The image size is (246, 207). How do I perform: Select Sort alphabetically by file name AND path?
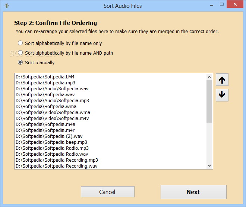coord(65,53)
